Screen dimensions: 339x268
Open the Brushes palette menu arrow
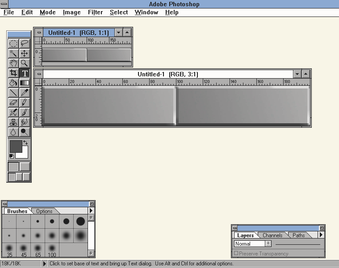pos(91,210)
